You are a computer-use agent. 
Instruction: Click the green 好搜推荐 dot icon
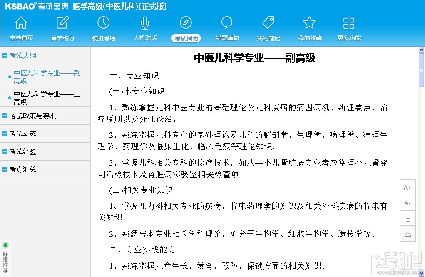(5, 245)
